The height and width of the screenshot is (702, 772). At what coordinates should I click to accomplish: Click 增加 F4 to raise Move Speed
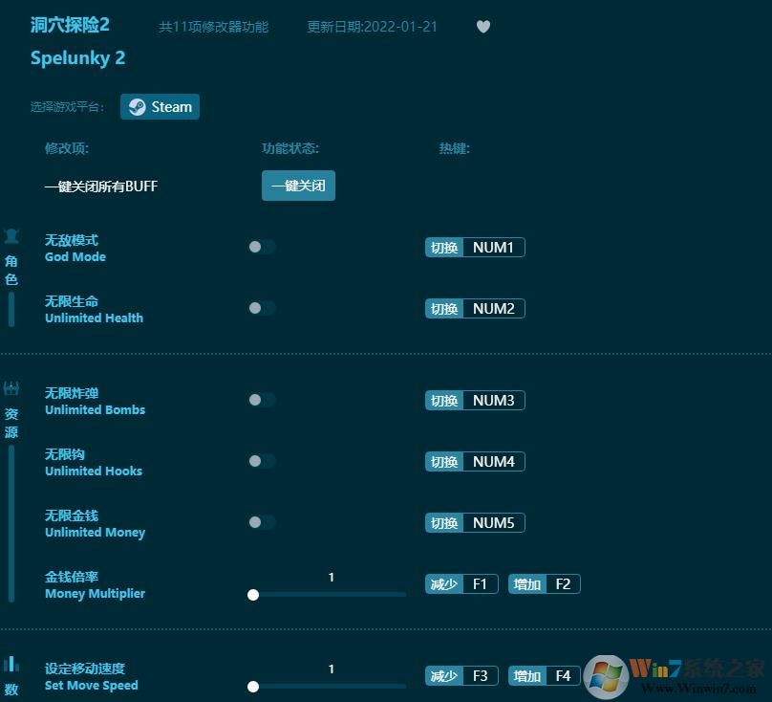coord(544,675)
